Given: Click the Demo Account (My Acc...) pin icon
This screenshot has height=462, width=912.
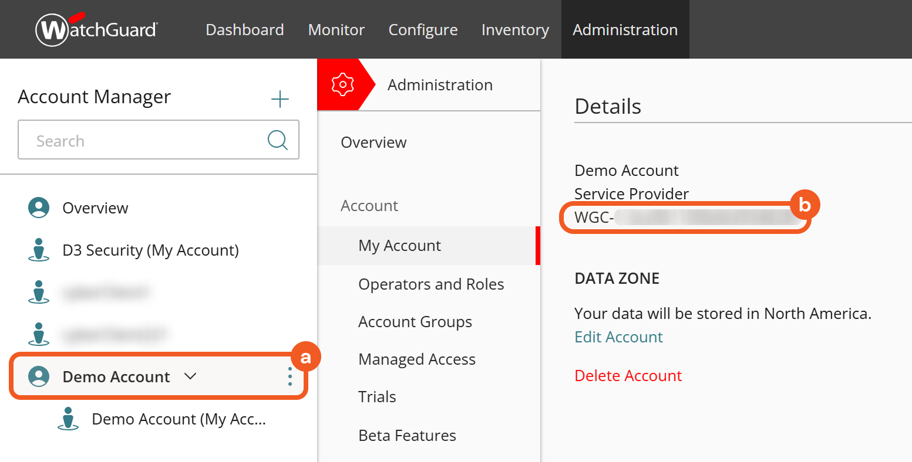Looking at the screenshot, I should point(68,419).
